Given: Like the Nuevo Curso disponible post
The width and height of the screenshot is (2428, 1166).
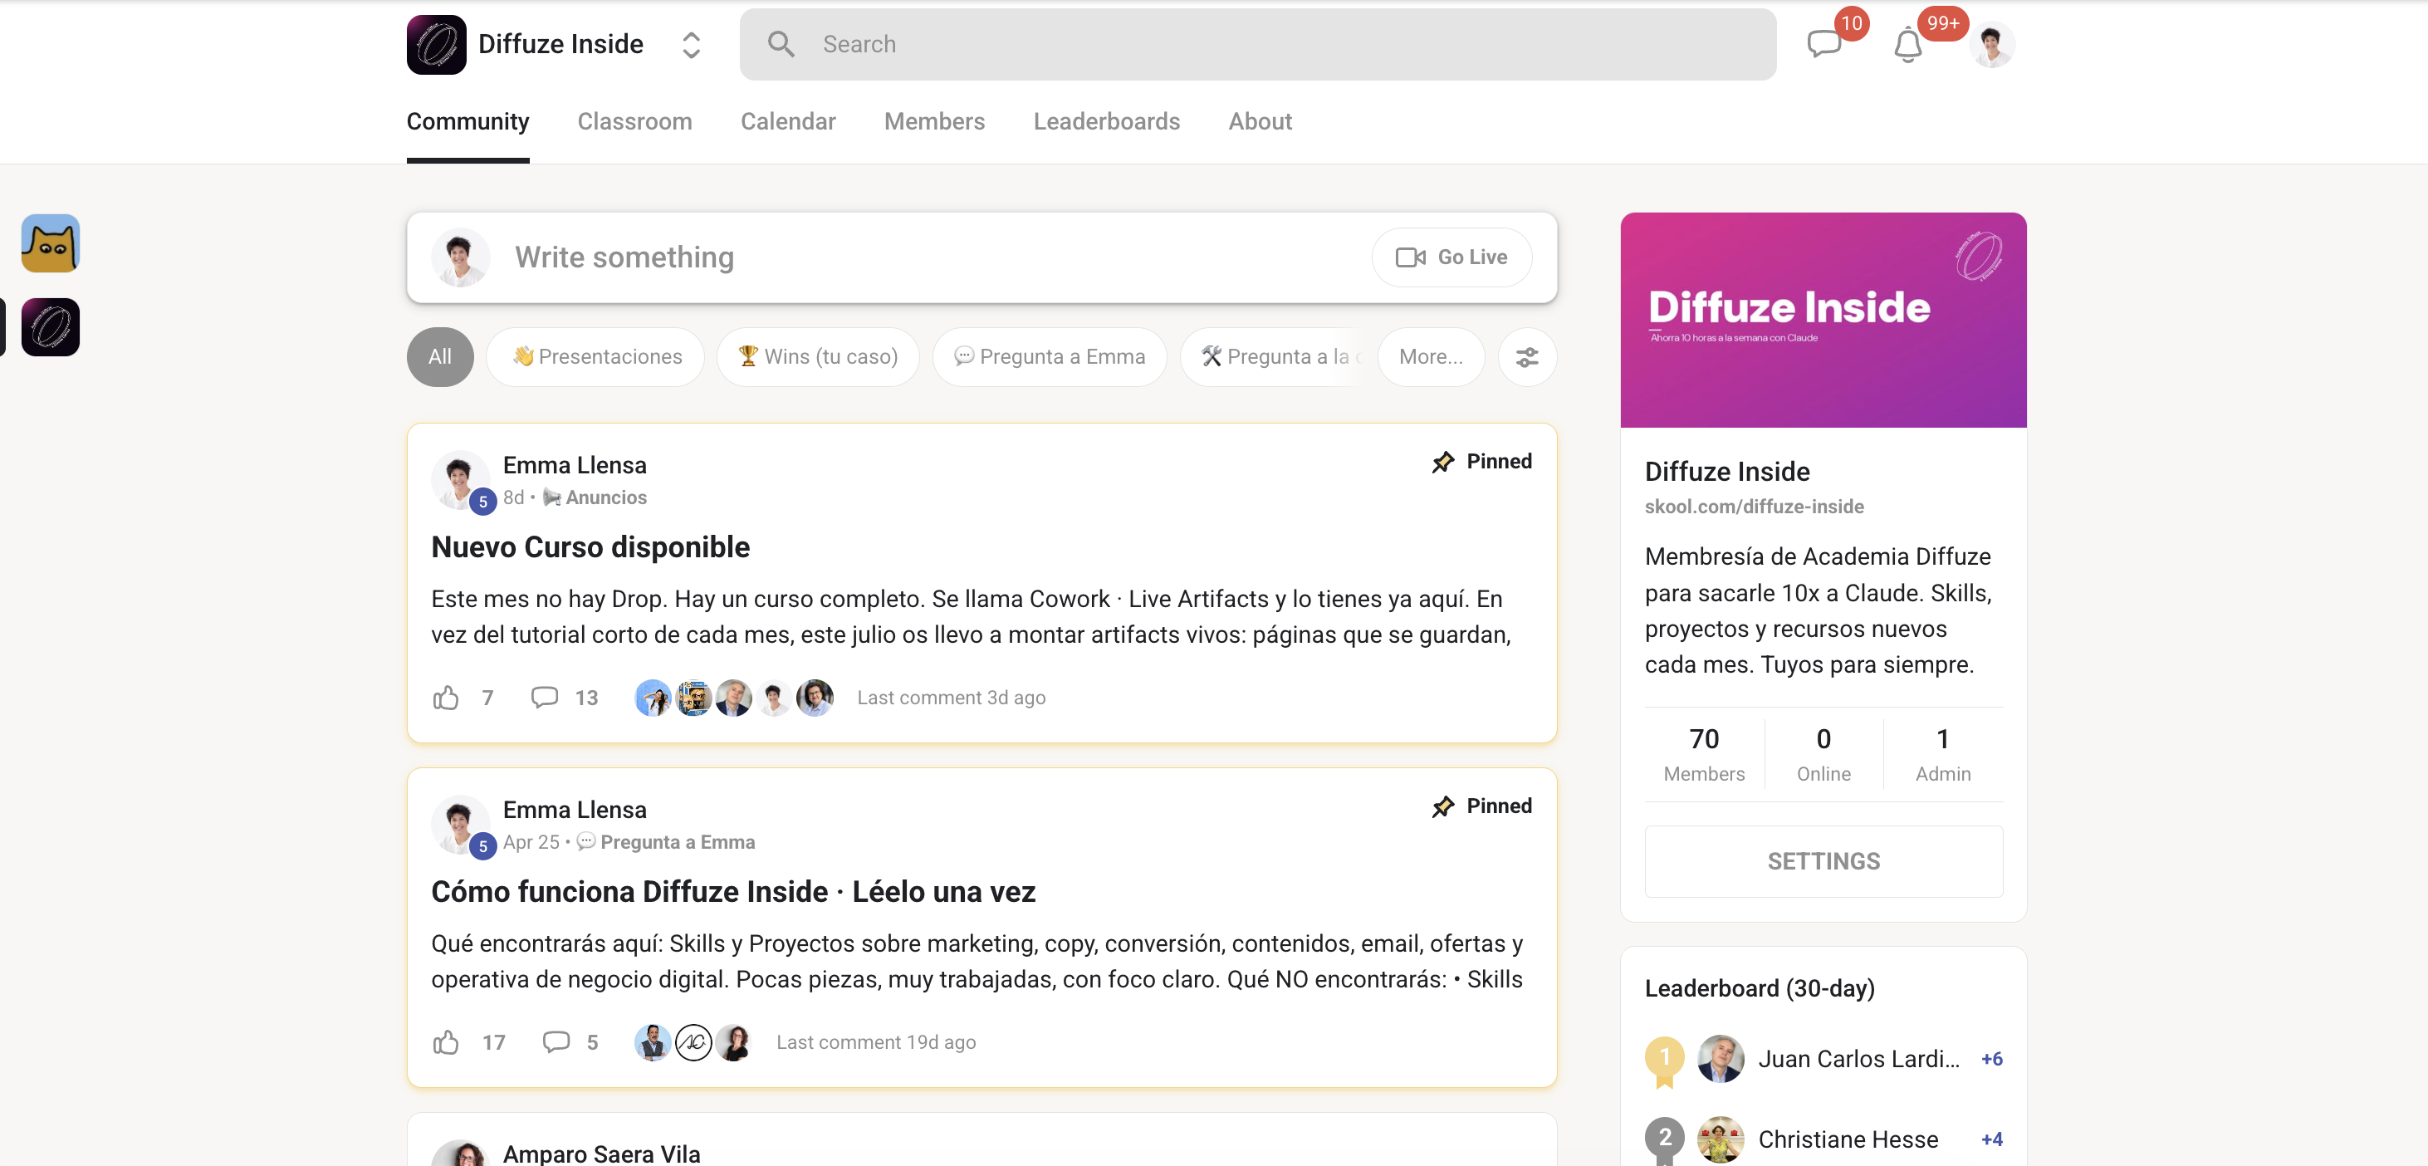Looking at the screenshot, I should click(446, 698).
